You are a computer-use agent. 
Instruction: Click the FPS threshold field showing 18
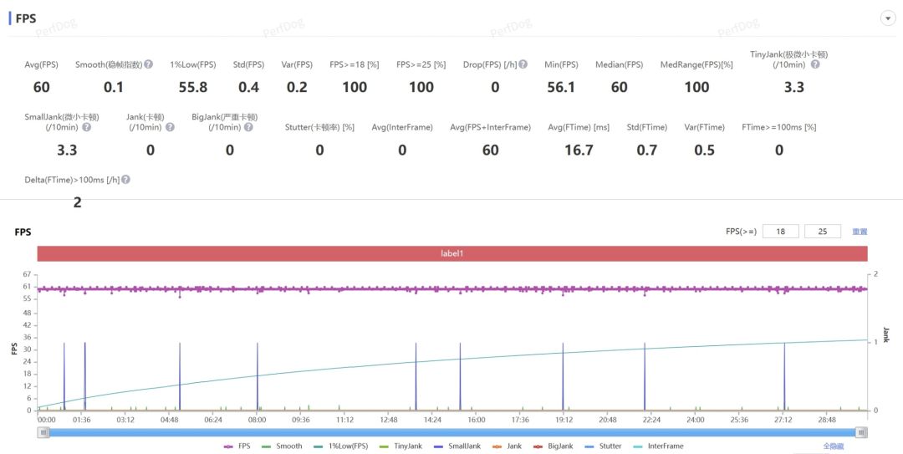[x=780, y=232]
